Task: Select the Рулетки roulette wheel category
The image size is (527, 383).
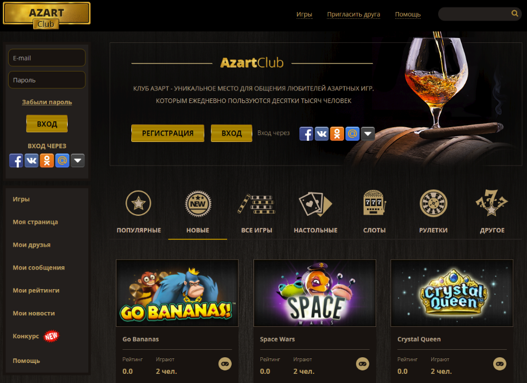Action: [x=433, y=211]
